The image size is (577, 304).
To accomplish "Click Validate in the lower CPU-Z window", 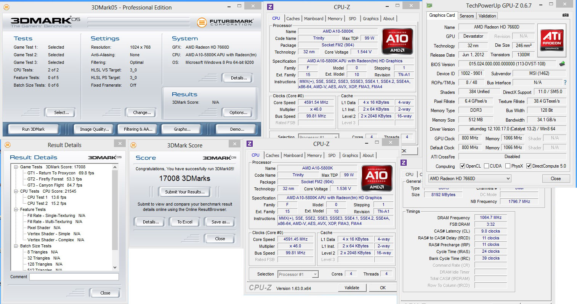I will 352,288.
